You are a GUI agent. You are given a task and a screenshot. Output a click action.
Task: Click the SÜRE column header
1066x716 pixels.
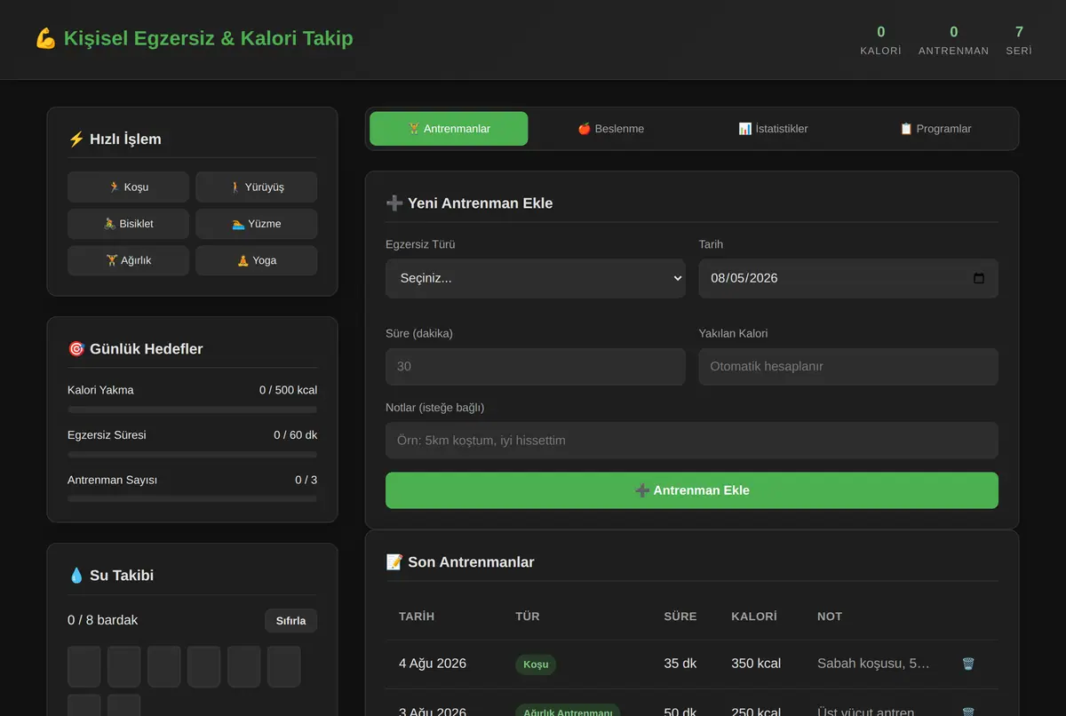click(680, 617)
